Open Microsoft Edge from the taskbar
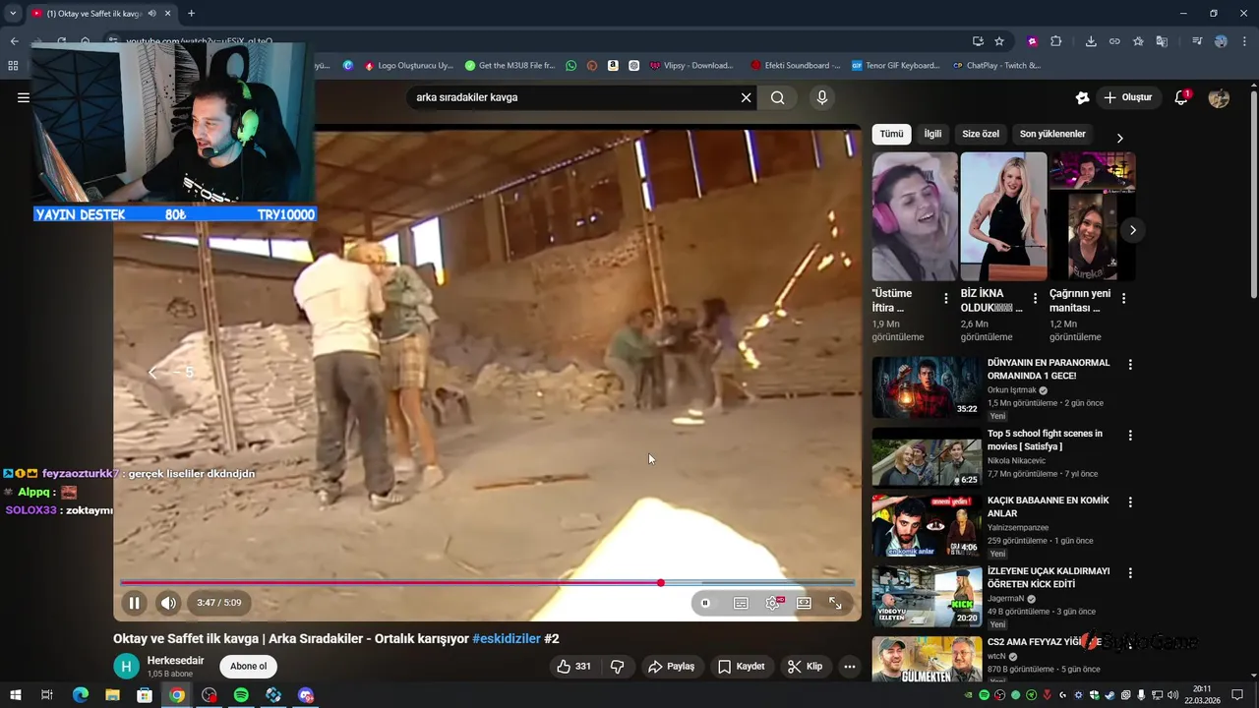 80,695
